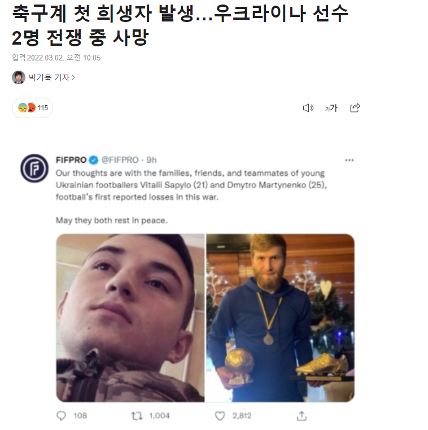The image size is (428, 430).
Task: Click the article share icon
Action: pos(355,108)
